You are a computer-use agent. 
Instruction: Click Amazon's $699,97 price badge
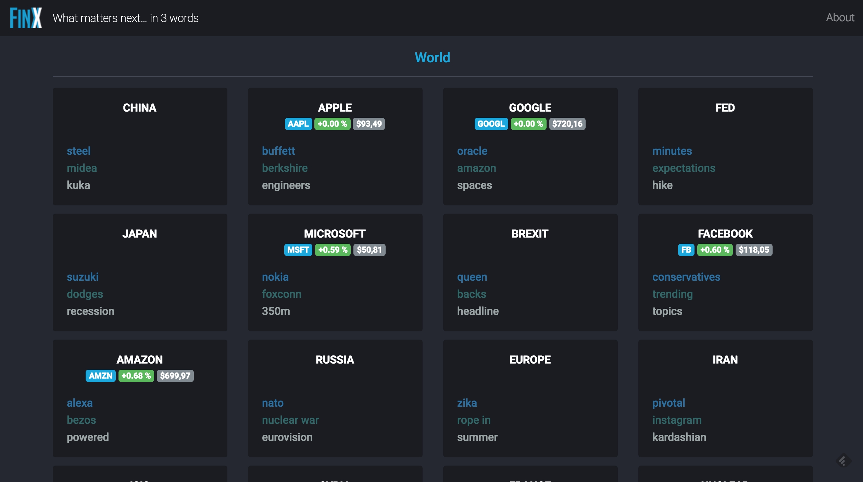pyautogui.click(x=175, y=376)
